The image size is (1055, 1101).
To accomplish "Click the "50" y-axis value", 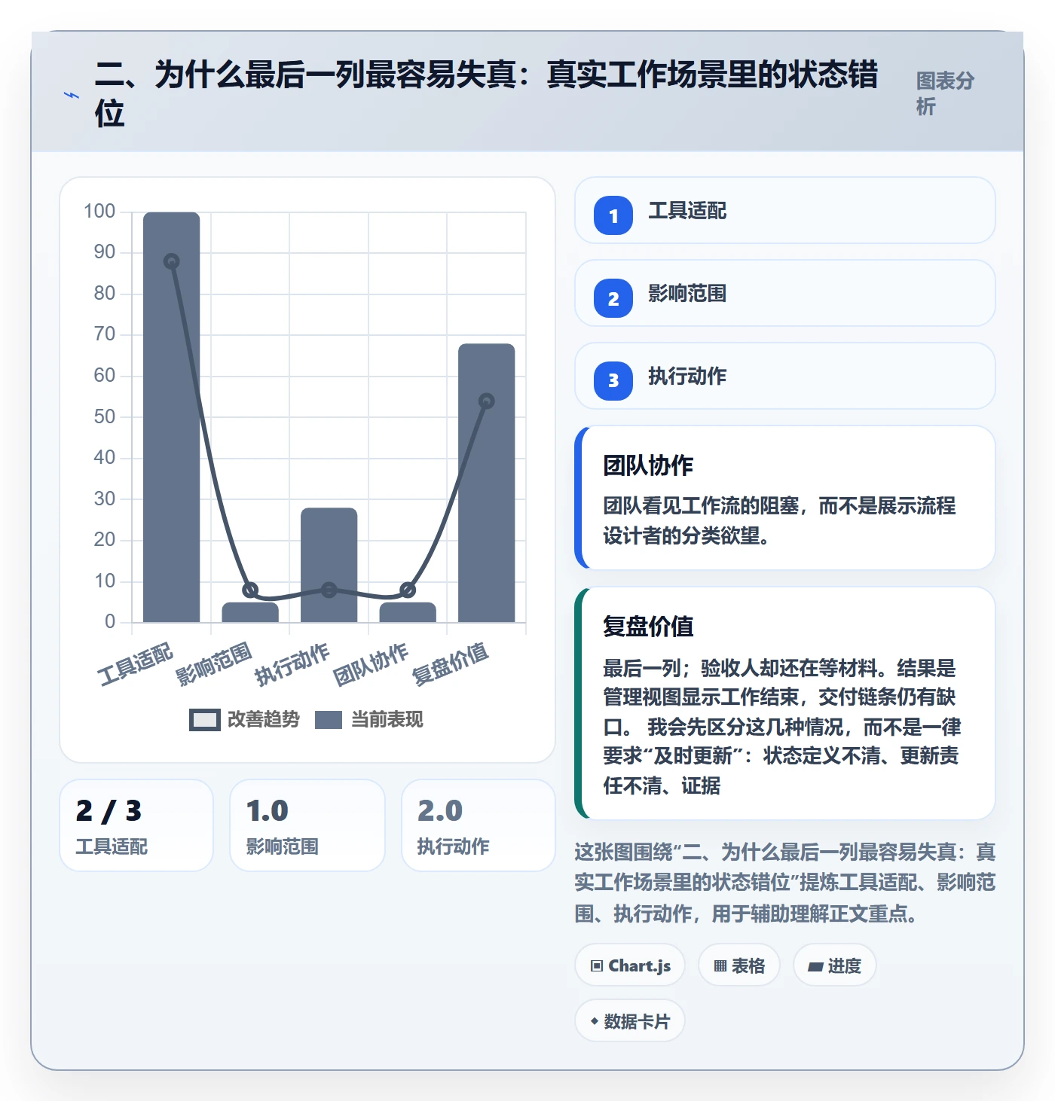I will pos(105,416).
